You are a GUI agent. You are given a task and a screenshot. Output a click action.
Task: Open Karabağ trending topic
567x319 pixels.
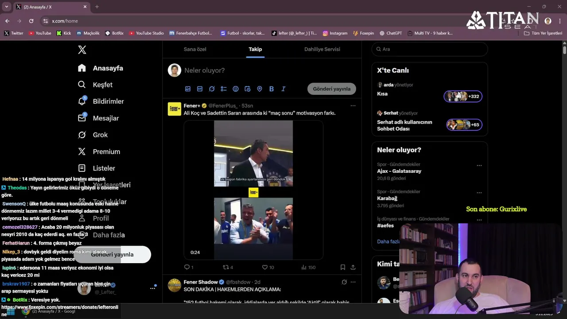coord(387,198)
